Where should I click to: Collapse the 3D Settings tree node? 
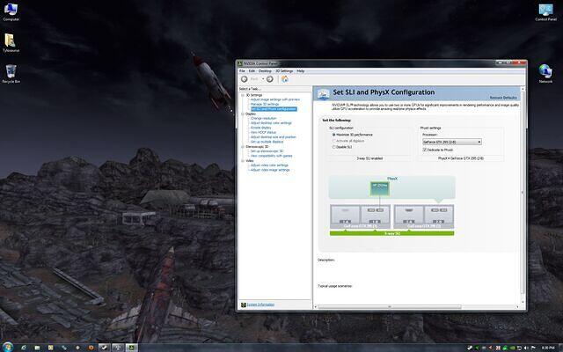[242, 95]
